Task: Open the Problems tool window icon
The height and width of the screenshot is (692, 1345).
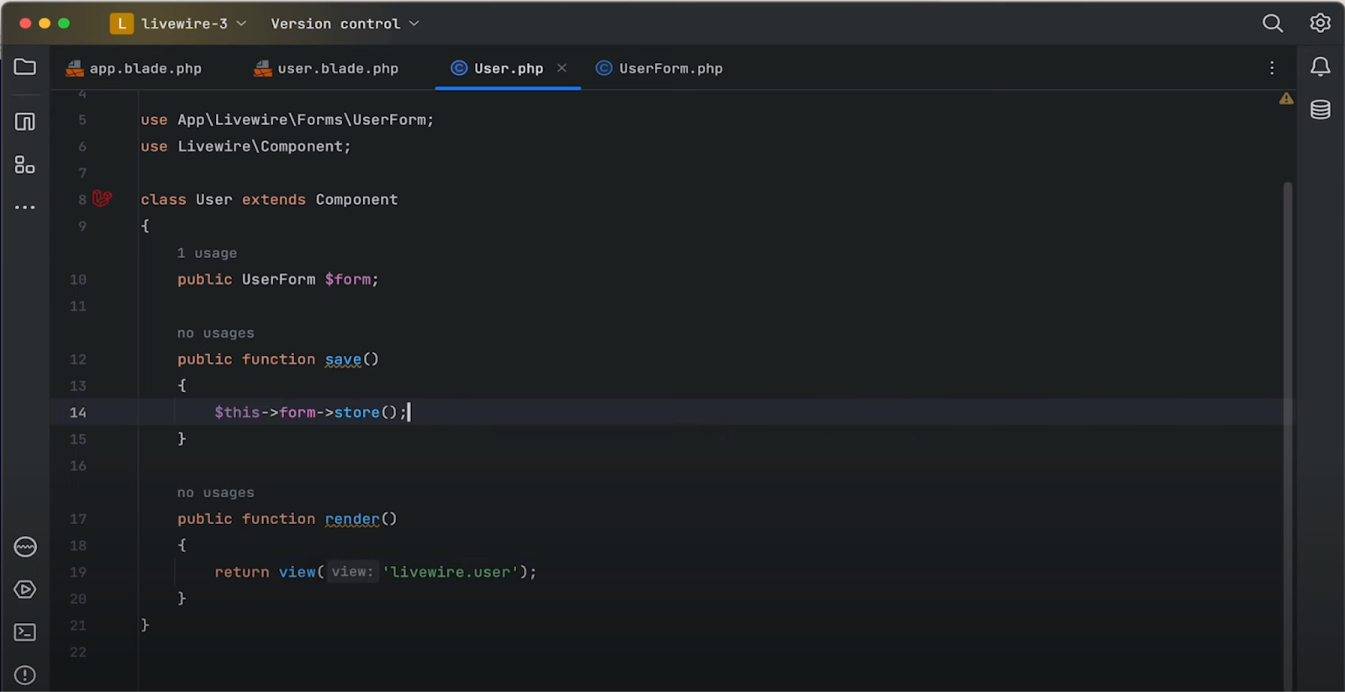Action: [25, 675]
